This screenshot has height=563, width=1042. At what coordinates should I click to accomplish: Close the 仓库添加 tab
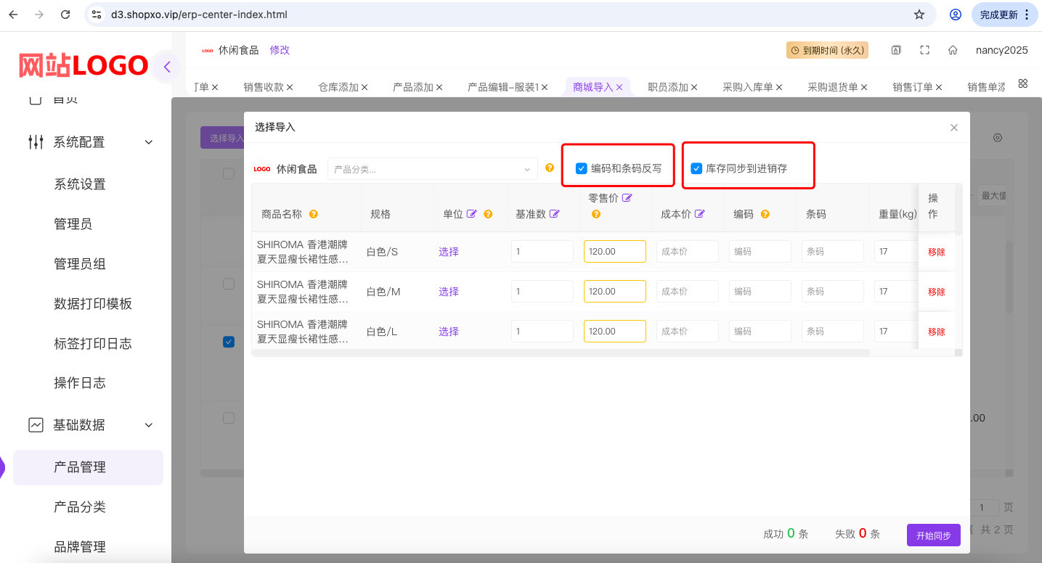coord(365,87)
